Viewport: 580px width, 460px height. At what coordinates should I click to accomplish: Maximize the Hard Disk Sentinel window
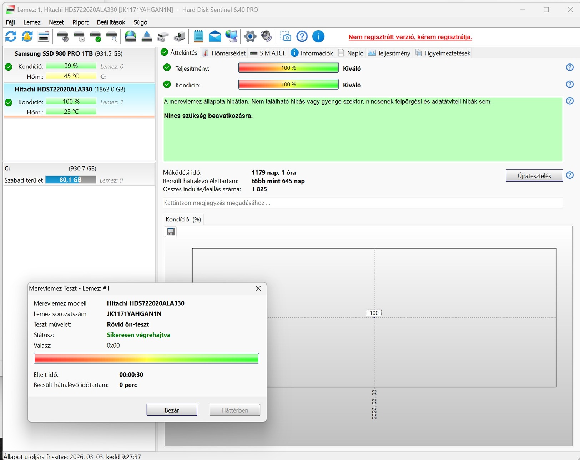click(x=546, y=10)
